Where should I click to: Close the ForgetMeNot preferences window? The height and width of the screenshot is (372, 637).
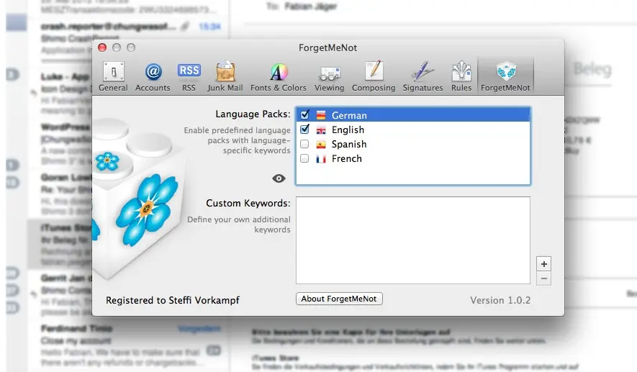click(102, 47)
